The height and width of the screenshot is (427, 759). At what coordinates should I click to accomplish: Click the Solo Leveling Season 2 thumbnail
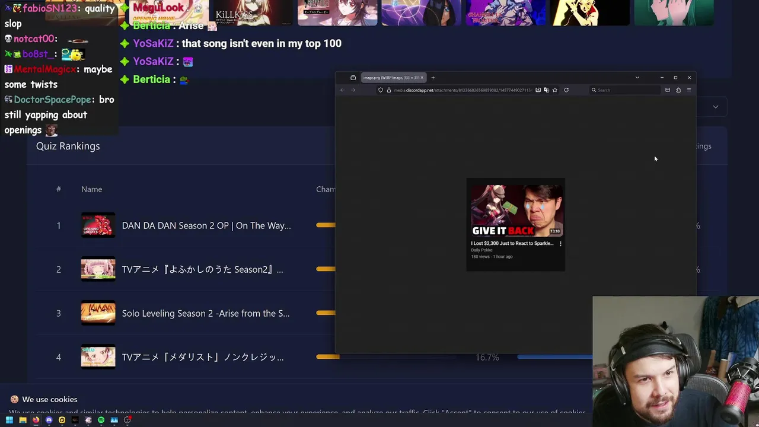click(x=98, y=313)
